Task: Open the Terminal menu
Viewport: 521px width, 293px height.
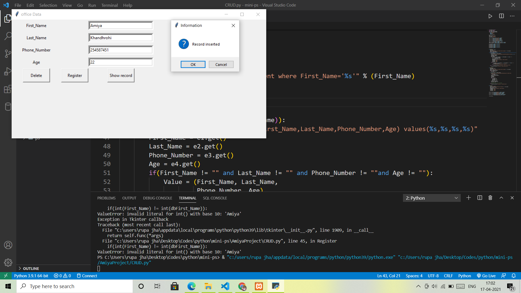Action: [x=109, y=5]
